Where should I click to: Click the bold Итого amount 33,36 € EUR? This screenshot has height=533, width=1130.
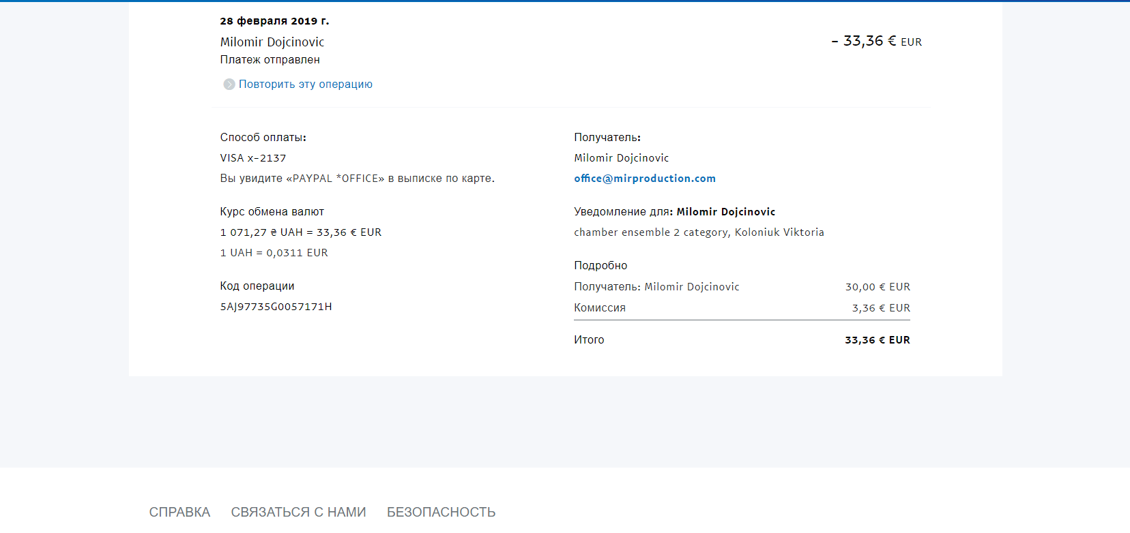point(877,340)
